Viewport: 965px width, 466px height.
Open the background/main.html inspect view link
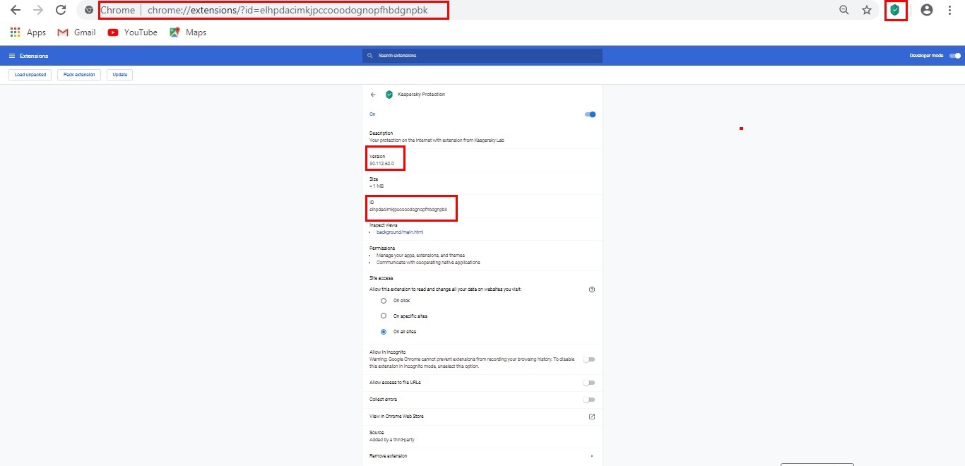(x=400, y=232)
